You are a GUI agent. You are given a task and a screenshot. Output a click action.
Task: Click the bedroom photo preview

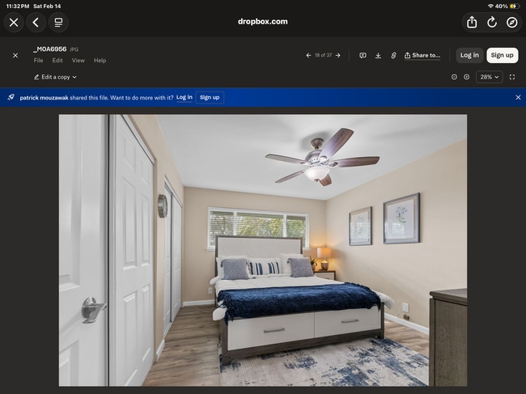click(262, 249)
